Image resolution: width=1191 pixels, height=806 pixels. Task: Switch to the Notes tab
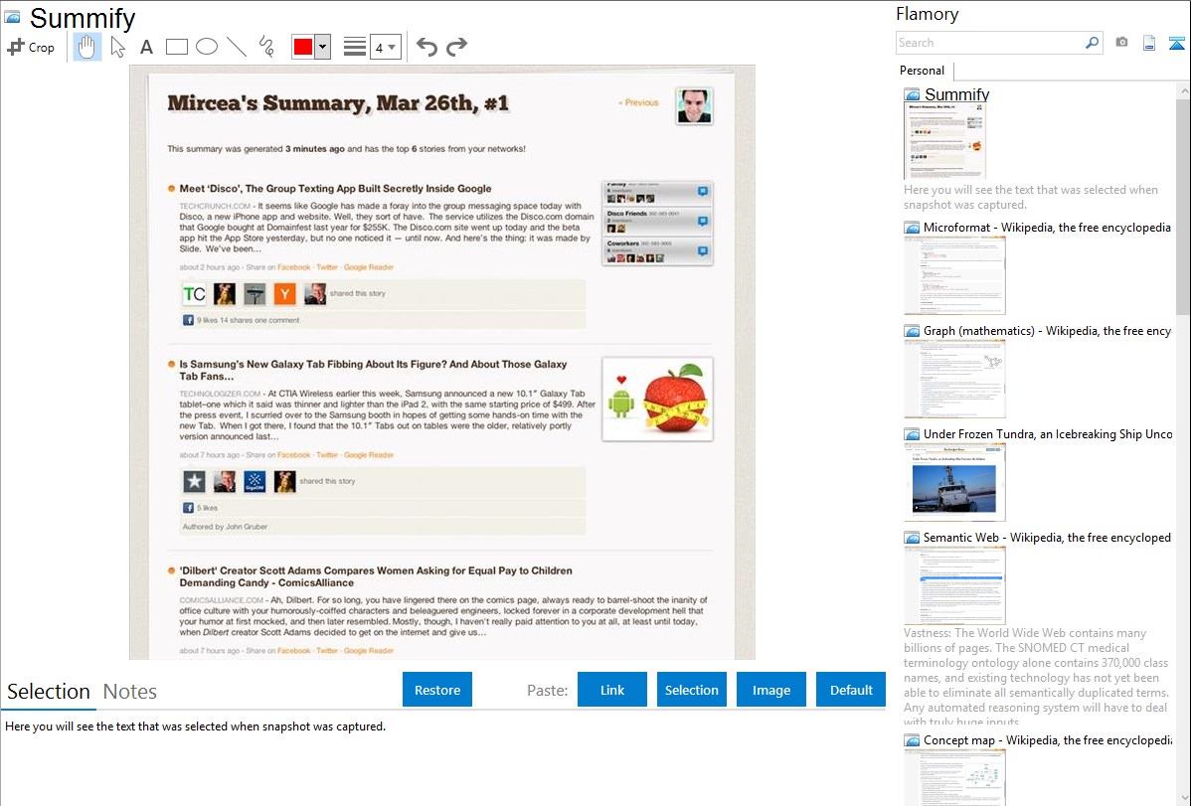click(130, 692)
